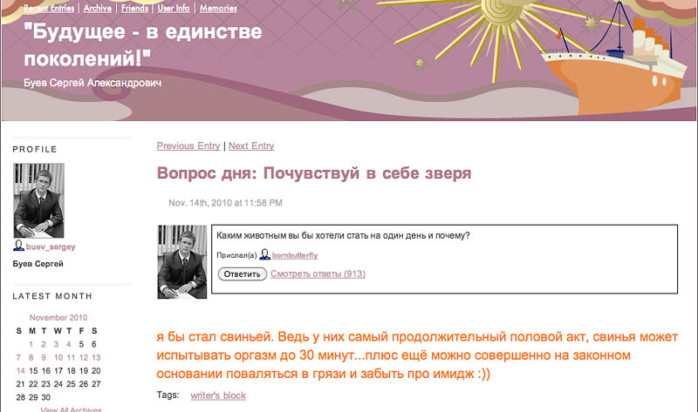Open the profile photo in the sidebar
698x412 pixels.
(38, 200)
